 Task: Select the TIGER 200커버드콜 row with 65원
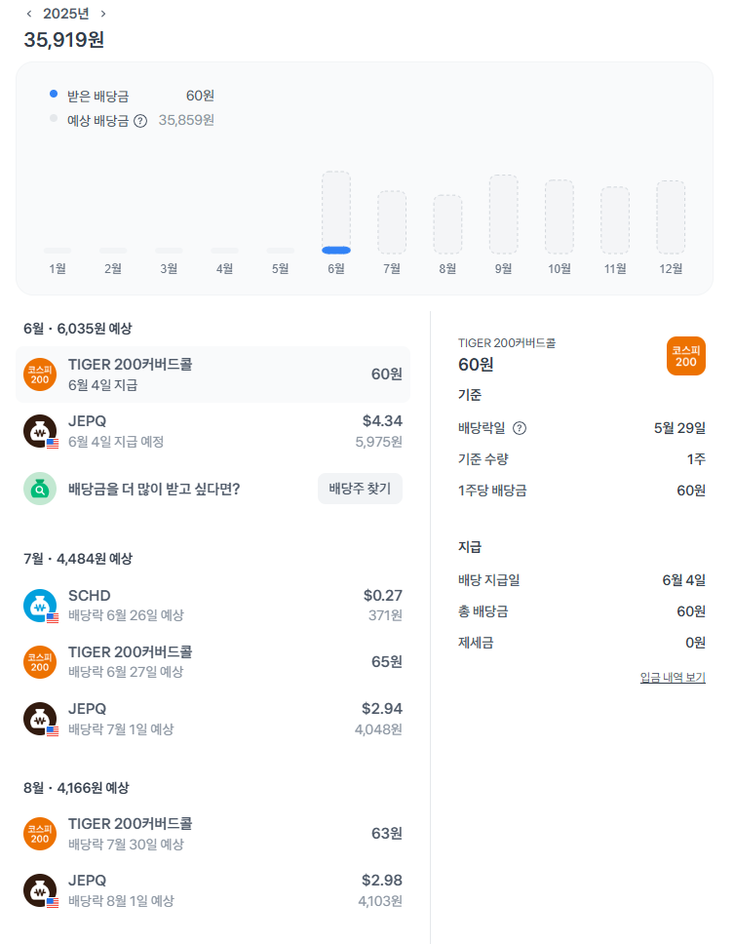tap(212, 661)
